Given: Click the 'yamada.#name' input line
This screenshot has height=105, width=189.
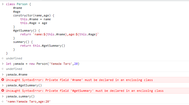Looking at the screenshot, I should [17, 74].
